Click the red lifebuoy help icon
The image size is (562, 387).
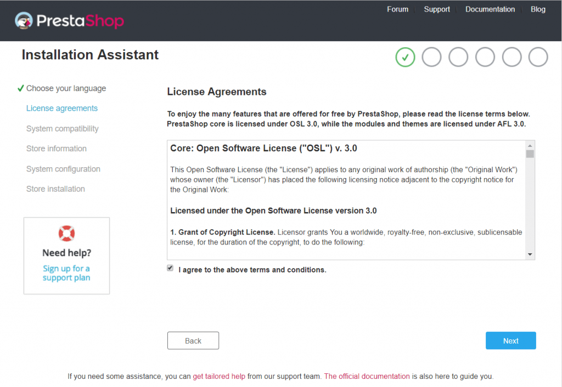click(66, 234)
